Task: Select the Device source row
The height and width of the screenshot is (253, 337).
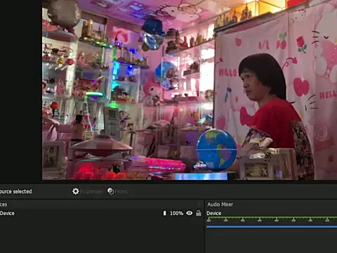Action: (101, 213)
